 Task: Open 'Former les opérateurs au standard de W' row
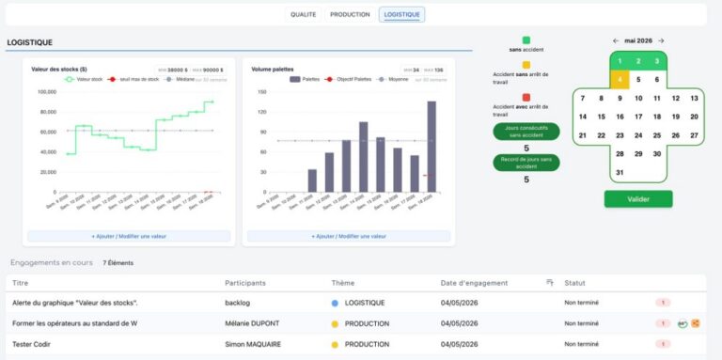355,323
